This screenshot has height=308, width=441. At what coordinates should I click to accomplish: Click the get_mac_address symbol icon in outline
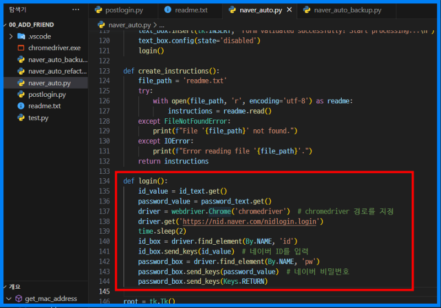18,299
